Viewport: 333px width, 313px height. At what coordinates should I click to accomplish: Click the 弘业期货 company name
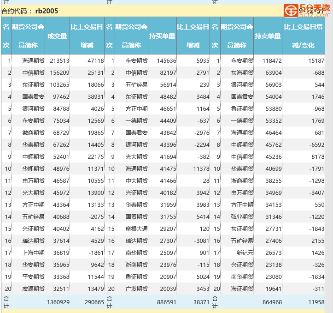click(242, 217)
